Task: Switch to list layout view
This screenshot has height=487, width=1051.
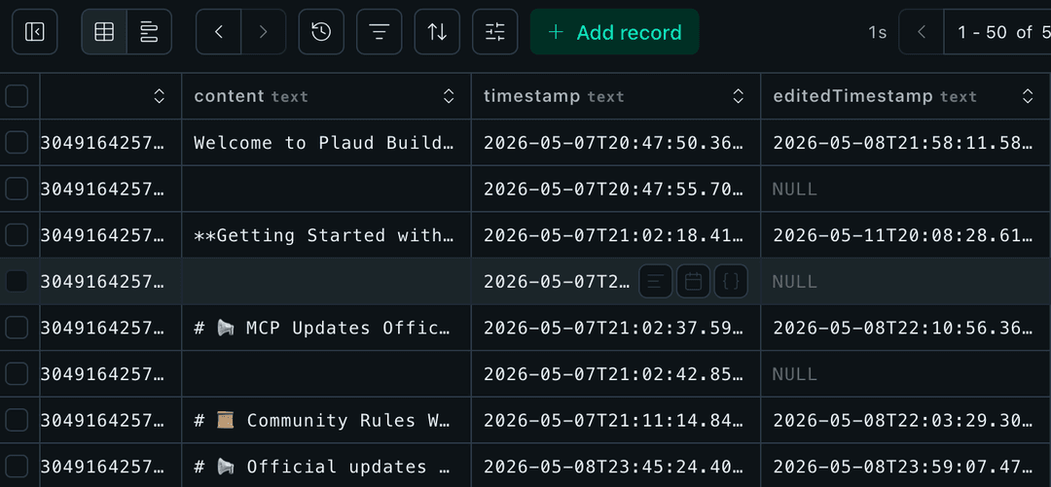Action: [x=149, y=31]
